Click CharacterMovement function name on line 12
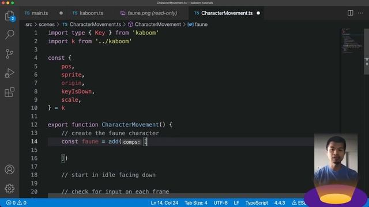Screen dimensions: 369x207 coord(130,125)
